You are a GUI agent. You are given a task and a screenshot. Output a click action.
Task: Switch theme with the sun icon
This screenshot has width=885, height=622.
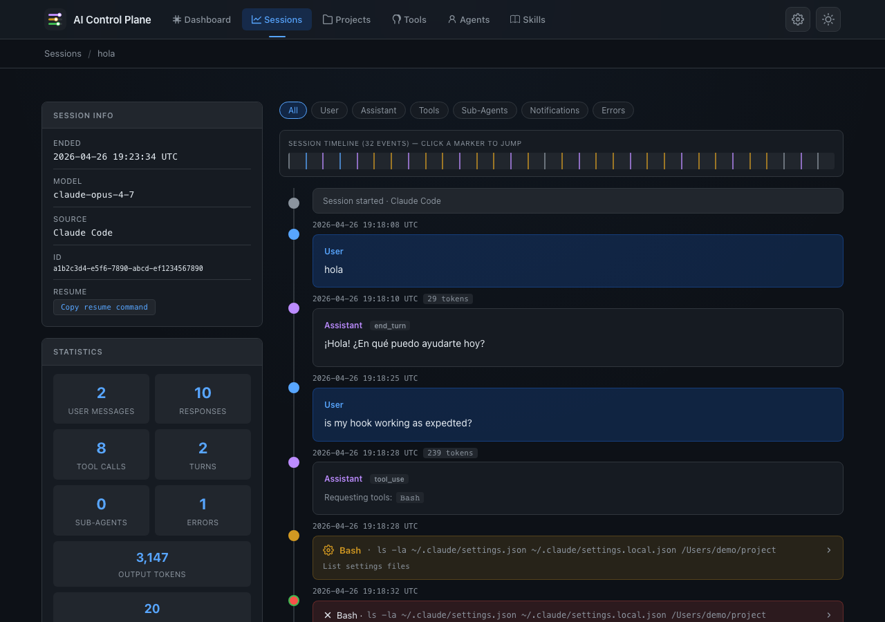click(828, 19)
